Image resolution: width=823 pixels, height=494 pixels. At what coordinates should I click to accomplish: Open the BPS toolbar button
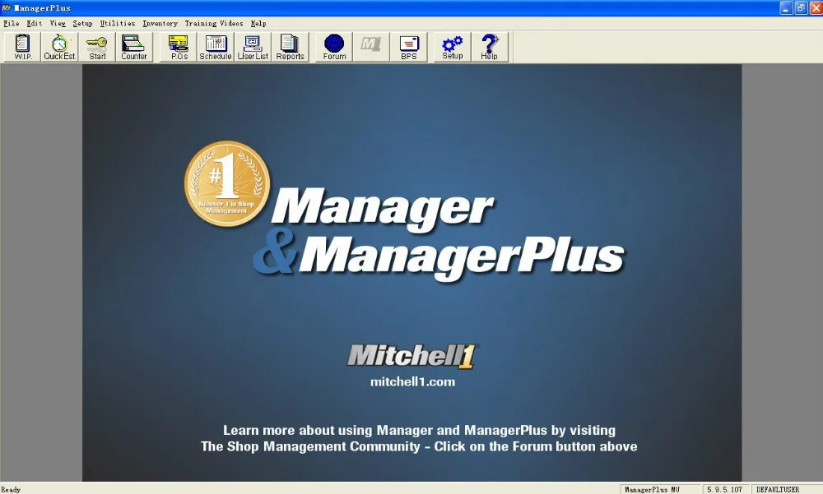click(x=408, y=47)
